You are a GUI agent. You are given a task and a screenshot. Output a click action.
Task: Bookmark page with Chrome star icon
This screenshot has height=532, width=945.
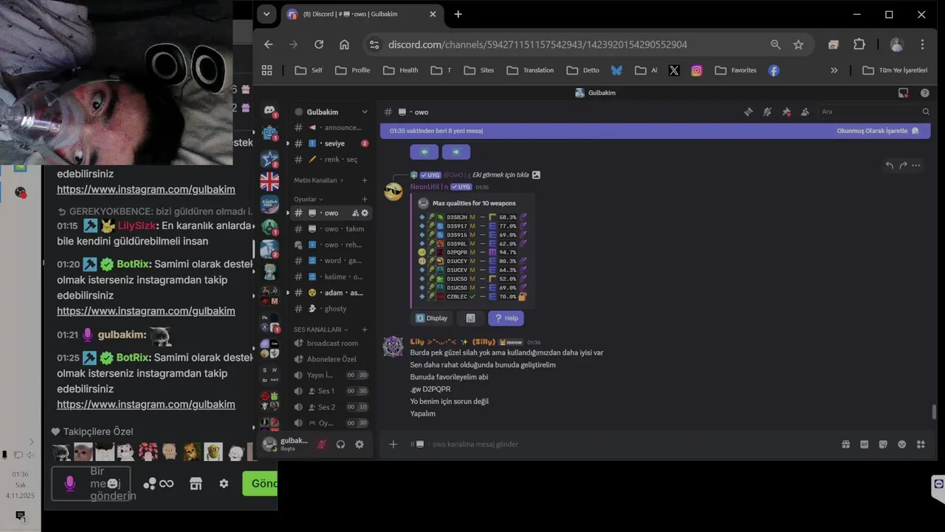(798, 44)
